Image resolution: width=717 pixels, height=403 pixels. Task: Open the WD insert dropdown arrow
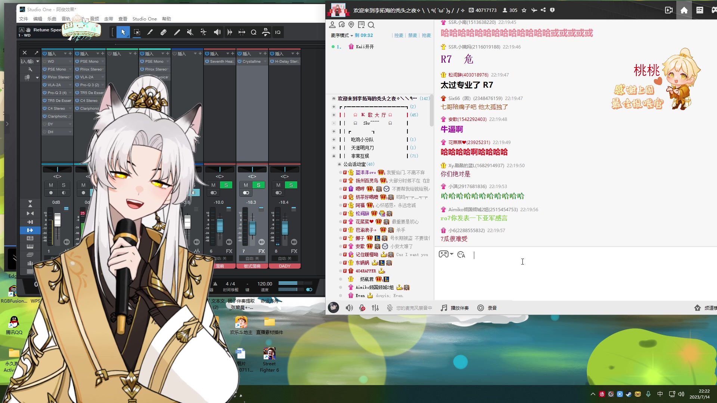69,62
